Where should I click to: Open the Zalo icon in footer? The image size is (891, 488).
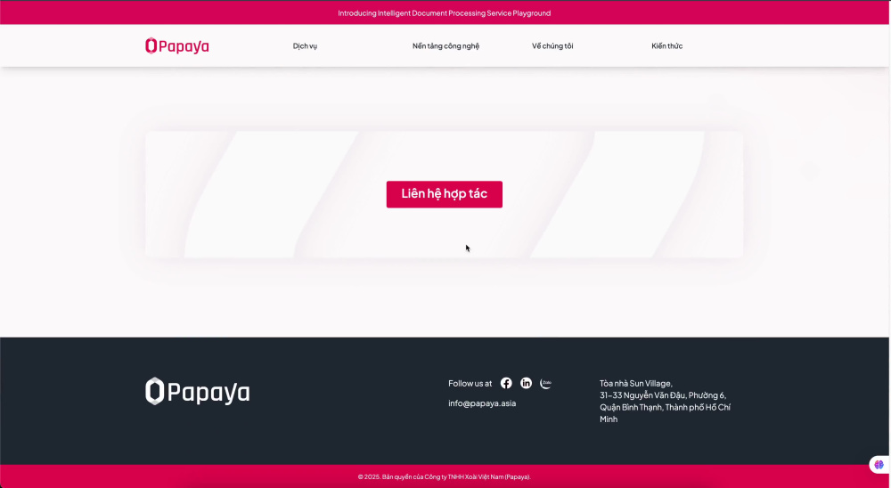pyautogui.click(x=546, y=384)
